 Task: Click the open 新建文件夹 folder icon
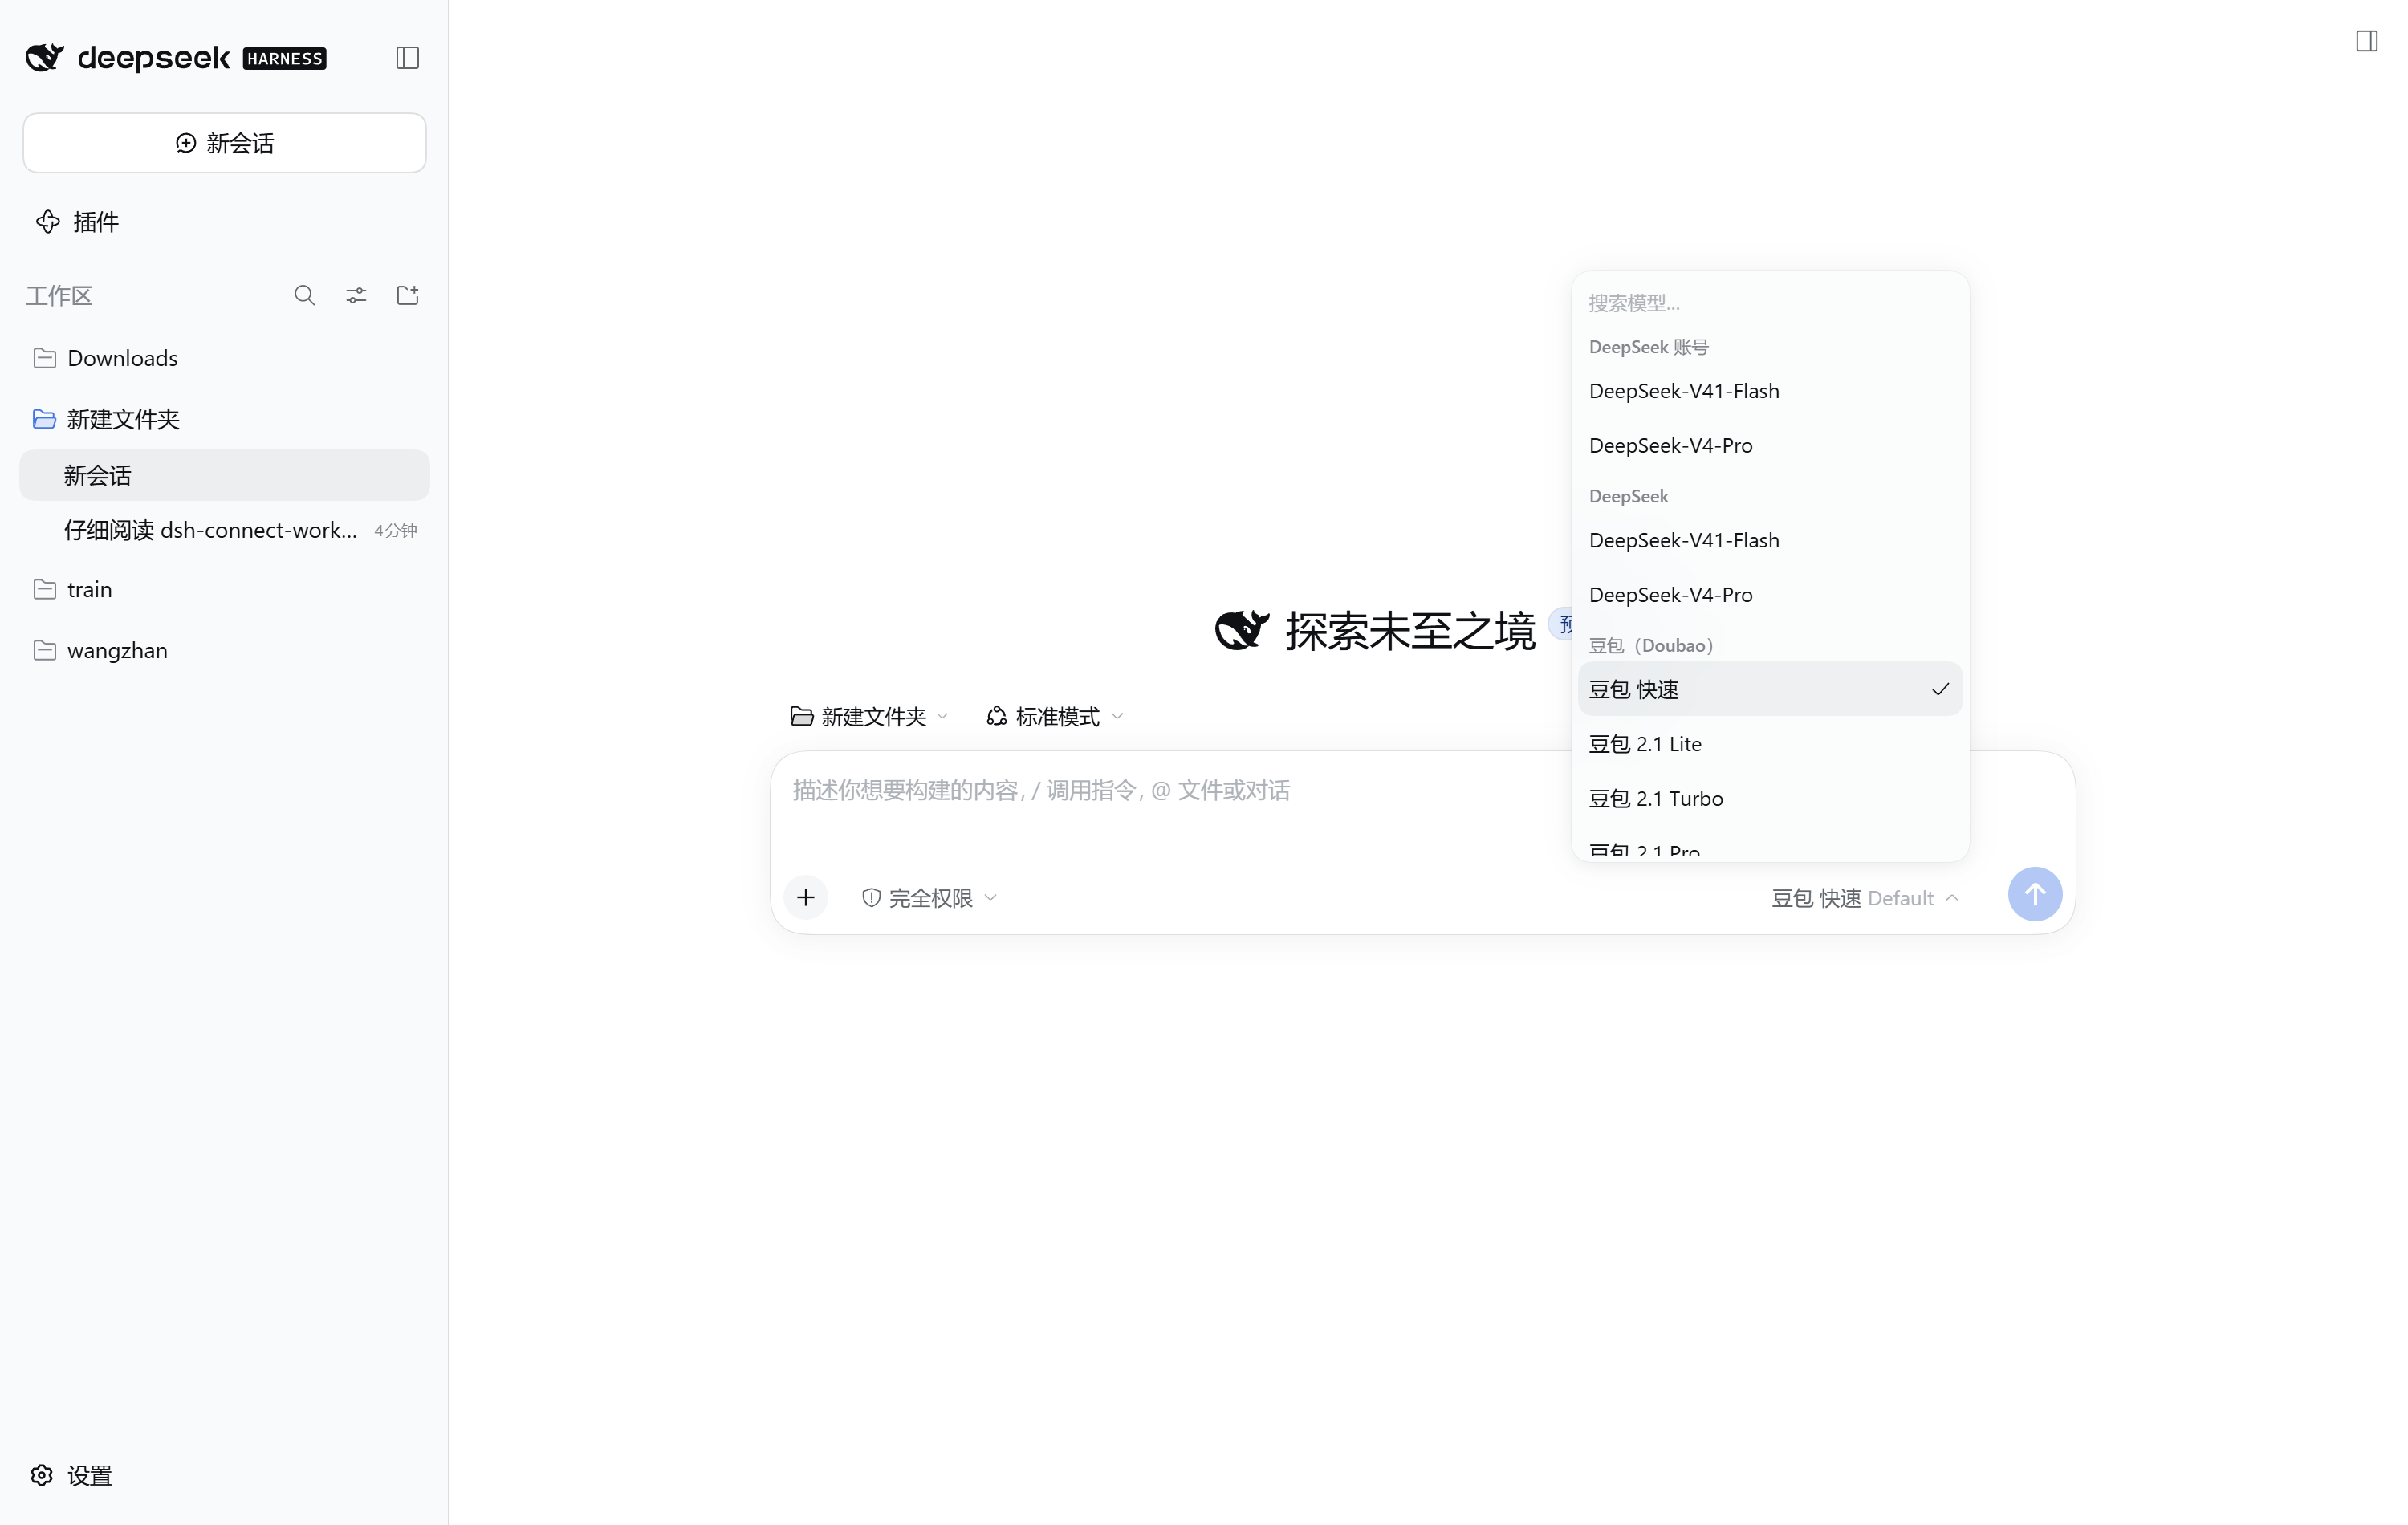tap(44, 419)
